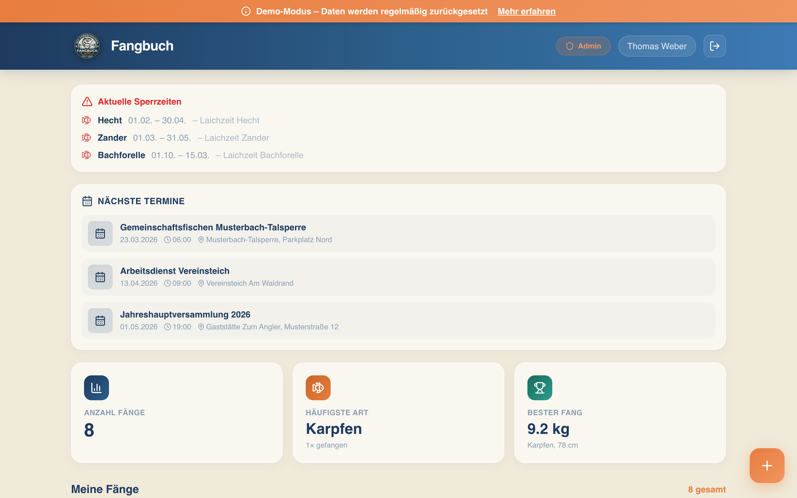The height and width of the screenshot is (498, 797).
Task: Click the calendar icon of Jahreshauptversammlung 2026
Action: coord(100,320)
